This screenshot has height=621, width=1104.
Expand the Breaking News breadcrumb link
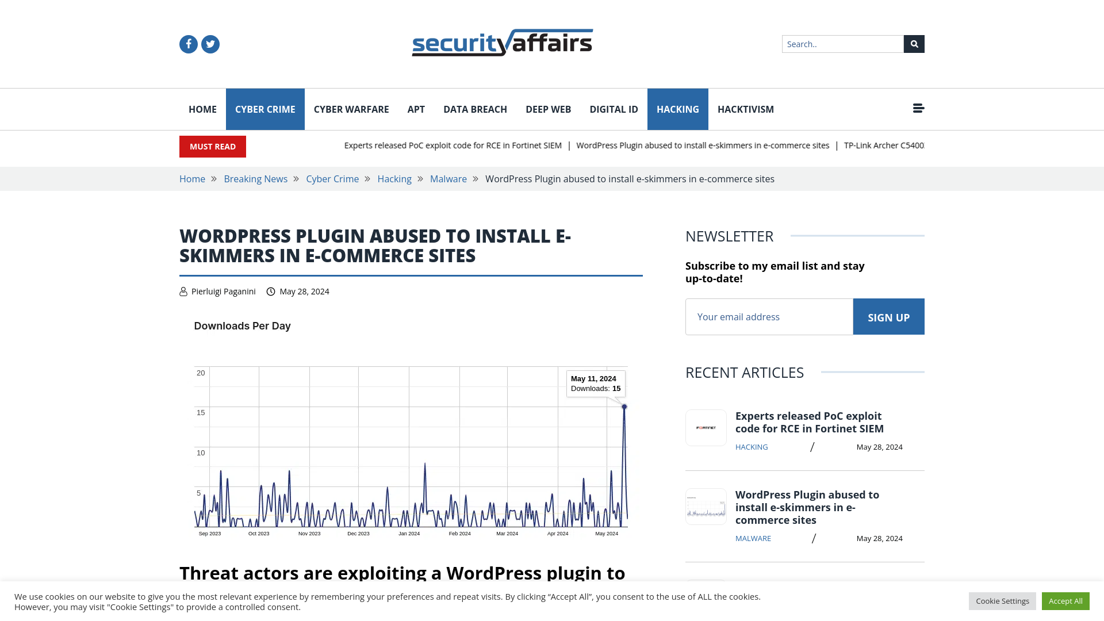(255, 178)
